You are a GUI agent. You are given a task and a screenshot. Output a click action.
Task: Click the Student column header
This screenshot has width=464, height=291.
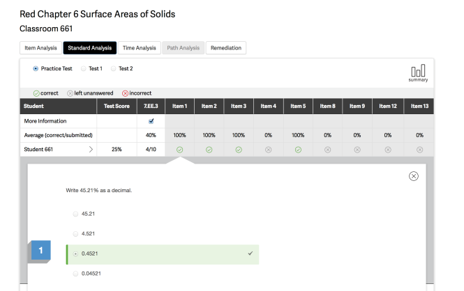point(59,107)
